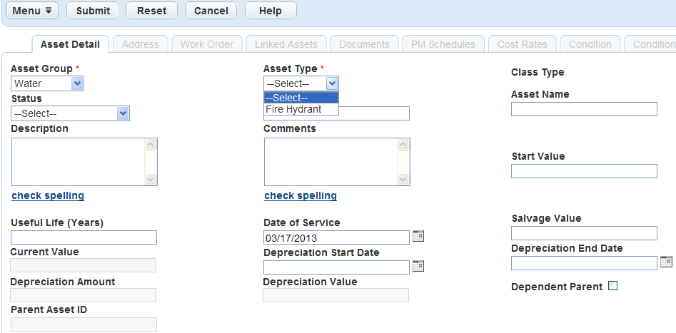Image resolution: width=676 pixels, height=333 pixels.
Task: Click the Useful Life (Years) field
Action: 84,237
